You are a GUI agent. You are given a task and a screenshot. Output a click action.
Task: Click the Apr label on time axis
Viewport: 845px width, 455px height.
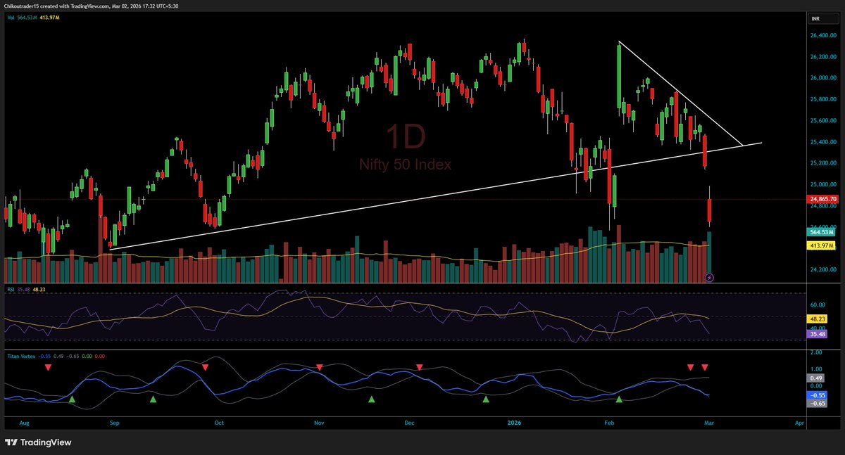[x=799, y=423]
